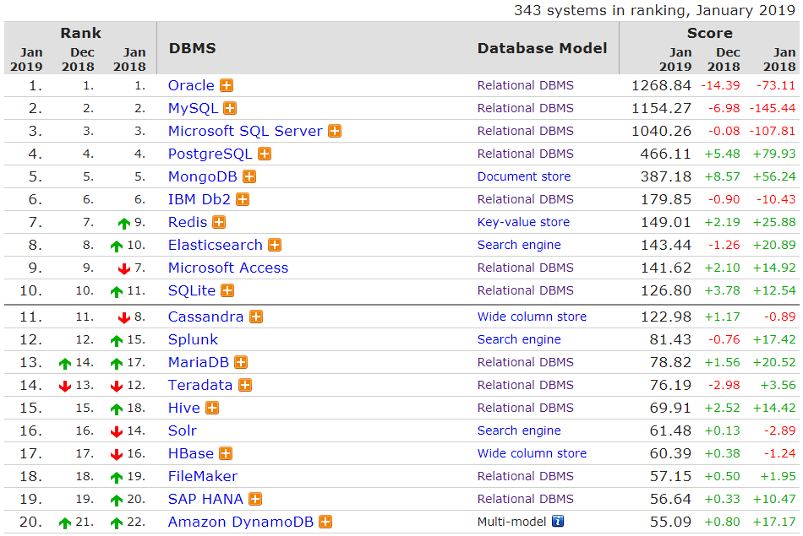Click the plus icon beside MongoDB

pyautogui.click(x=249, y=176)
